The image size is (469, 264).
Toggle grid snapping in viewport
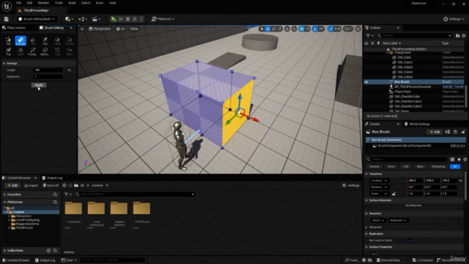coord(301,29)
